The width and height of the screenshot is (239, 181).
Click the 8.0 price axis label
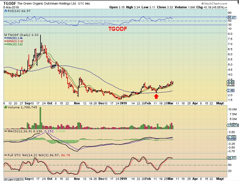(x=230, y=34)
